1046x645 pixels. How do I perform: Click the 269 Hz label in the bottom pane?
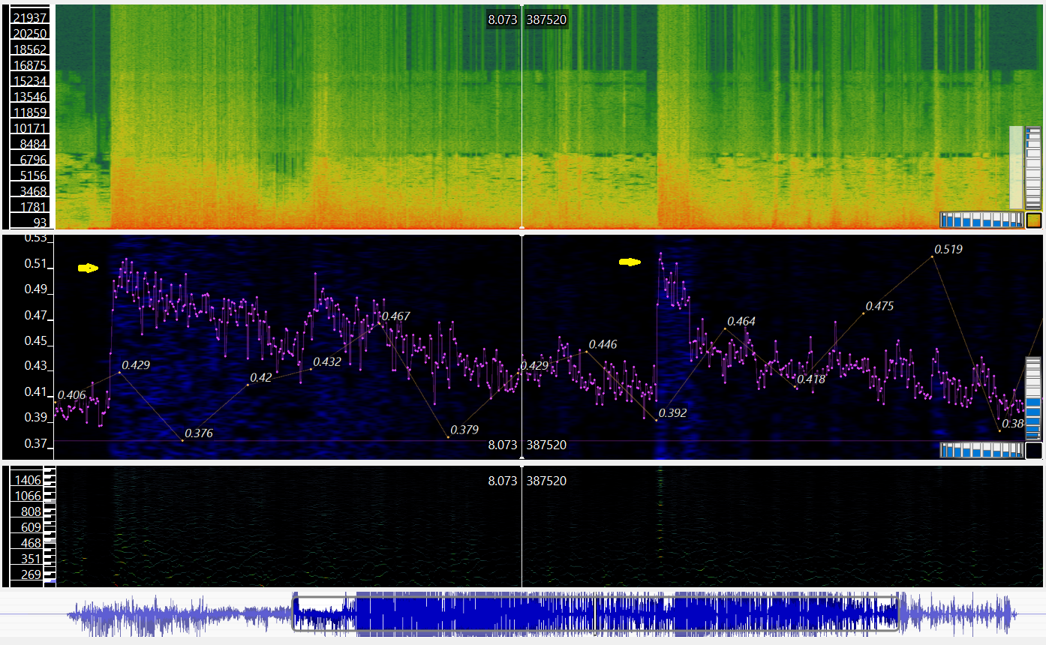click(x=32, y=574)
